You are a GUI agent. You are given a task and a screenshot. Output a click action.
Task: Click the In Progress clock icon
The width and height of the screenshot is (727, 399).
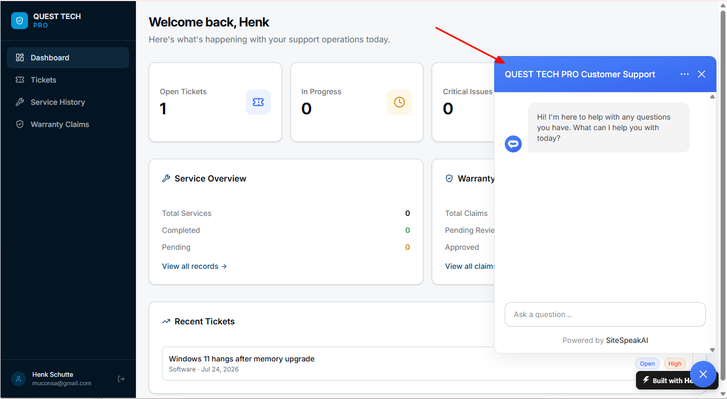point(399,102)
